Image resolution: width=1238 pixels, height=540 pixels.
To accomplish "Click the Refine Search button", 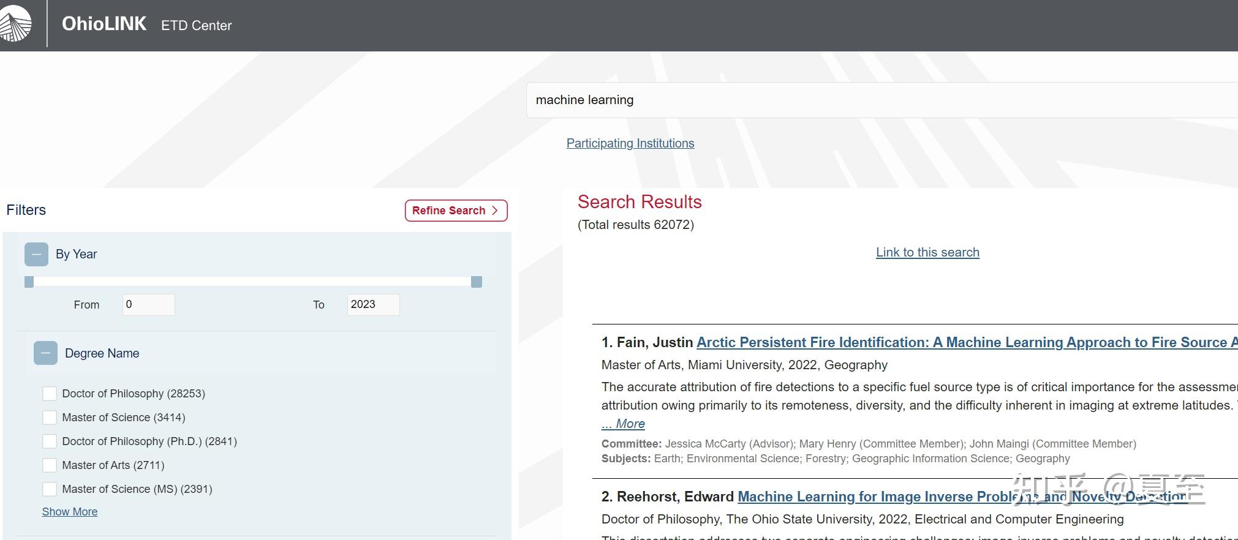I will pyautogui.click(x=456, y=211).
